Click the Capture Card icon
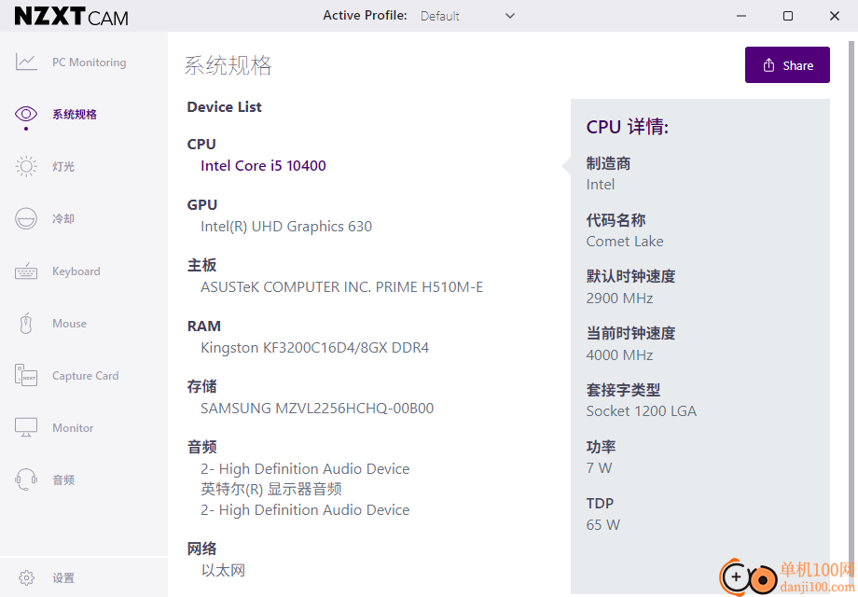858x597 pixels. coord(26,375)
